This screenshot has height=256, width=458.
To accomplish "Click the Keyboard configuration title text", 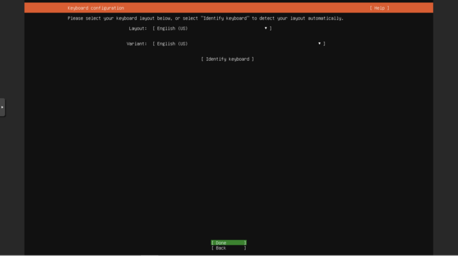I will 96,8.
